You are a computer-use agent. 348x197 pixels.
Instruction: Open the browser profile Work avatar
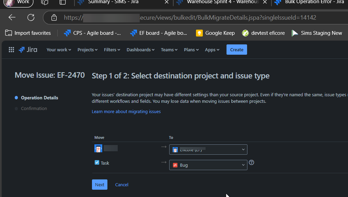18,2
